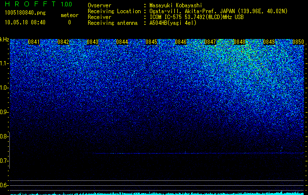Click the 0.7 frequency axis label
Viewport: 308px width, 195px height.
coord(4,161)
